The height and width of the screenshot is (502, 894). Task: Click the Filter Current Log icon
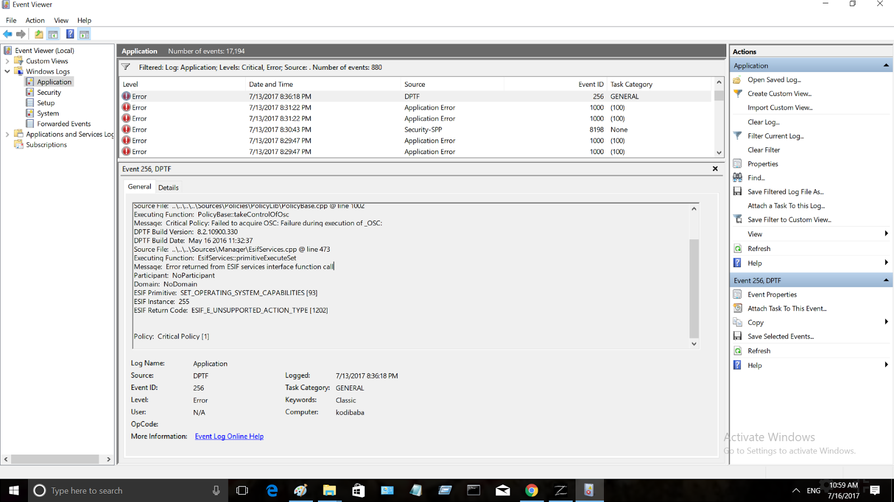737,136
